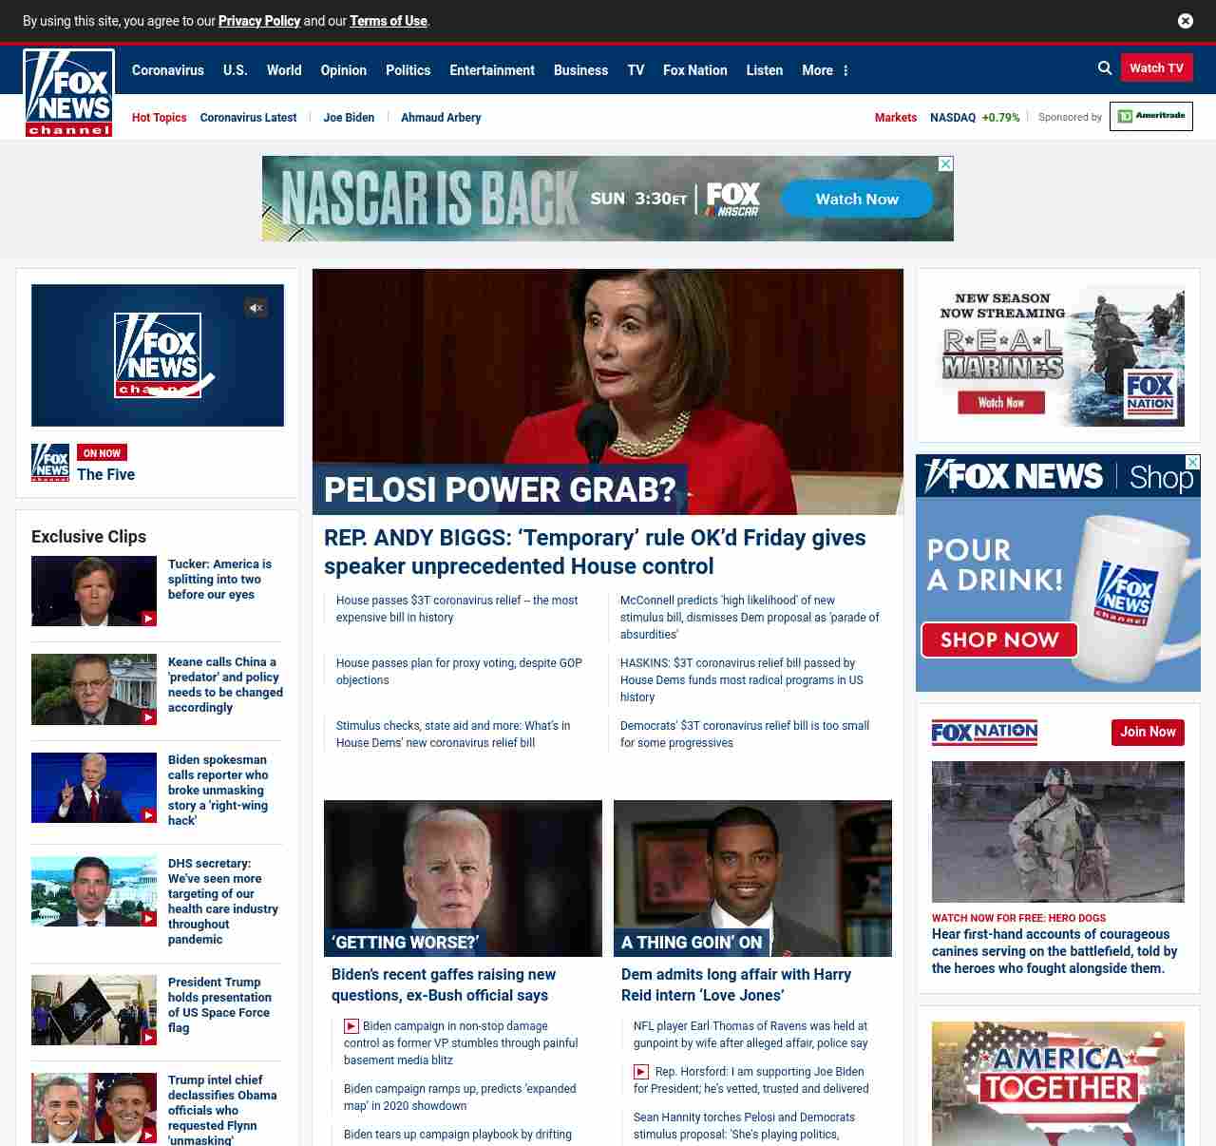Unmute the live video player
The image size is (1216, 1146).
click(256, 308)
